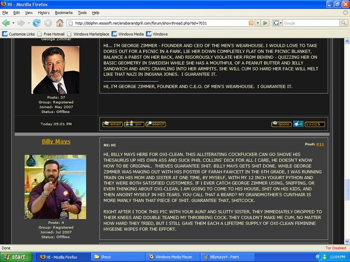
Task: Click "Posts: 37" under George Zimmer
Action: coord(56,97)
